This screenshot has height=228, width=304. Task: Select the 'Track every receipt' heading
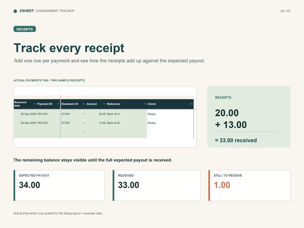pyautogui.click(x=69, y=48)
